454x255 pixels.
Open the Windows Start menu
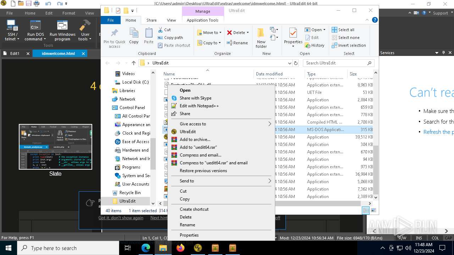9,248
